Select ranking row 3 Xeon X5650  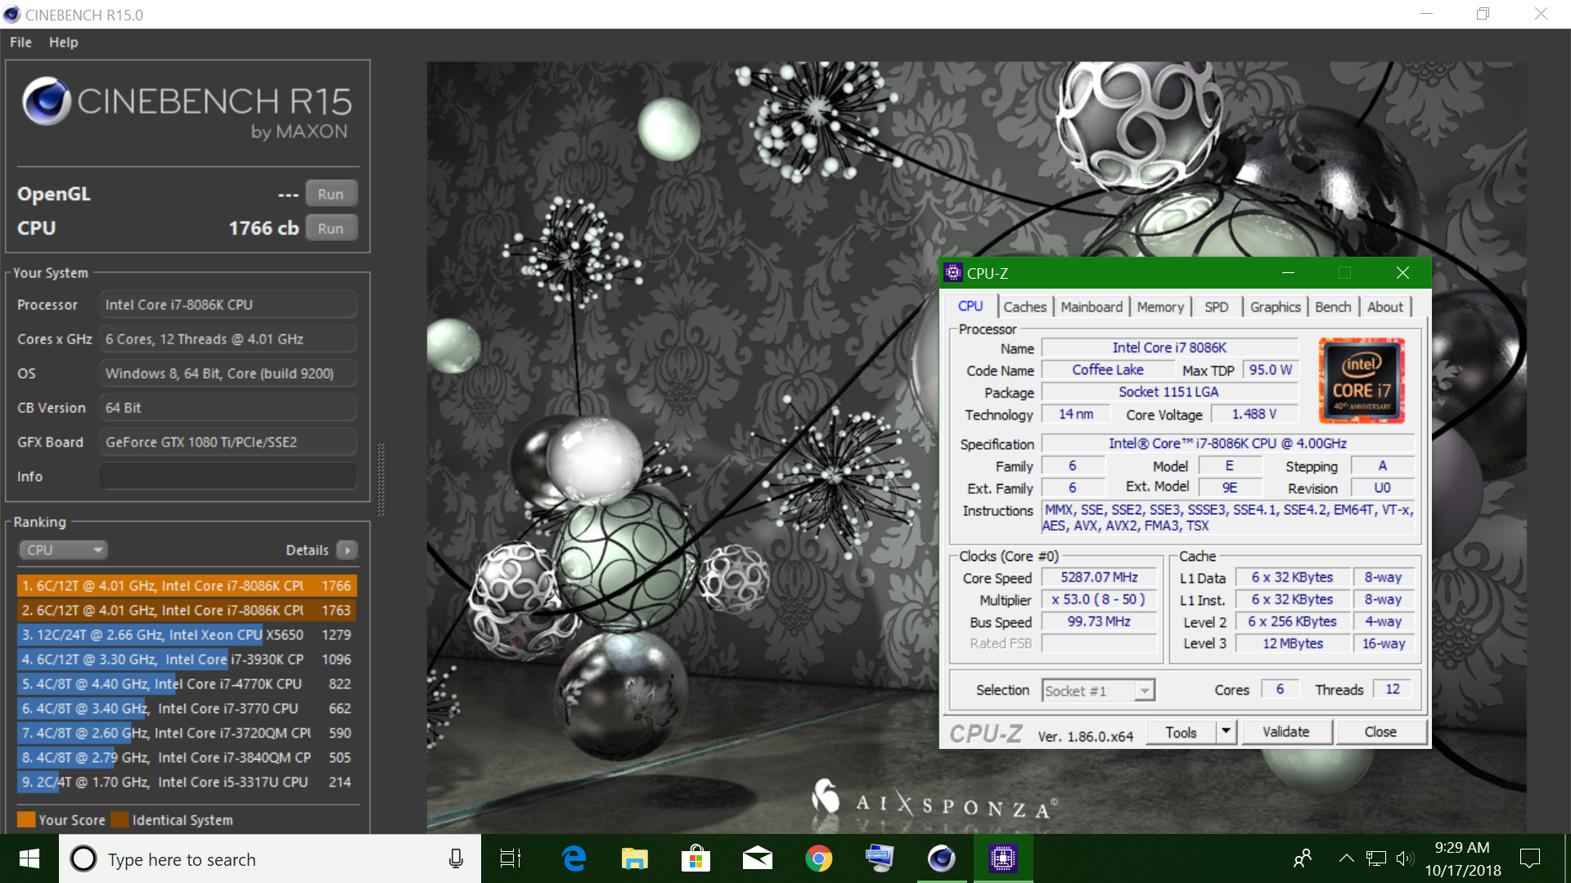pos(187,634)
